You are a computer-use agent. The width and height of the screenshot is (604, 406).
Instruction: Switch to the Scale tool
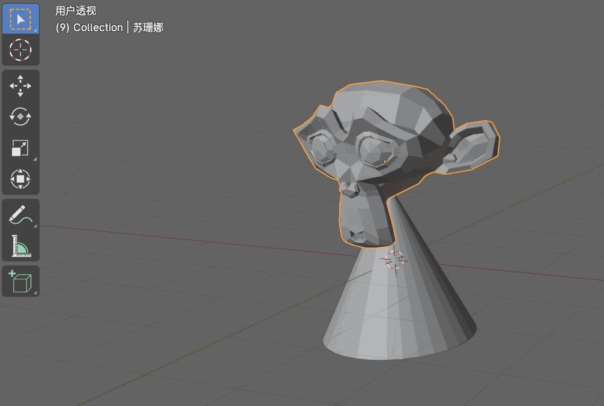[x=20, y=148]
